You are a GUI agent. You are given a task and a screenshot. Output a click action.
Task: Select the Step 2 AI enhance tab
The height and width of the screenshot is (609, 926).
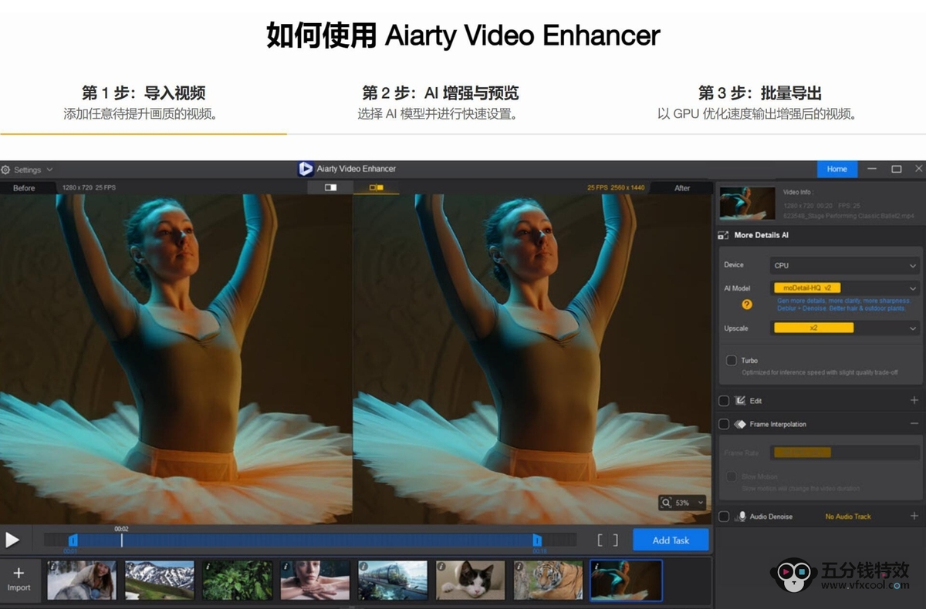pyautogui.click(x=440, y=103)
